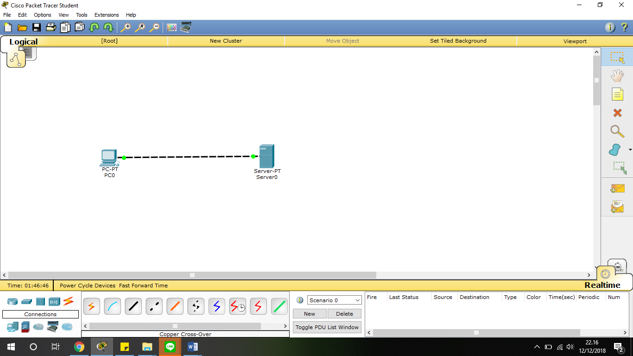
Task: Open the Routers device category
Action: point(12,301)
